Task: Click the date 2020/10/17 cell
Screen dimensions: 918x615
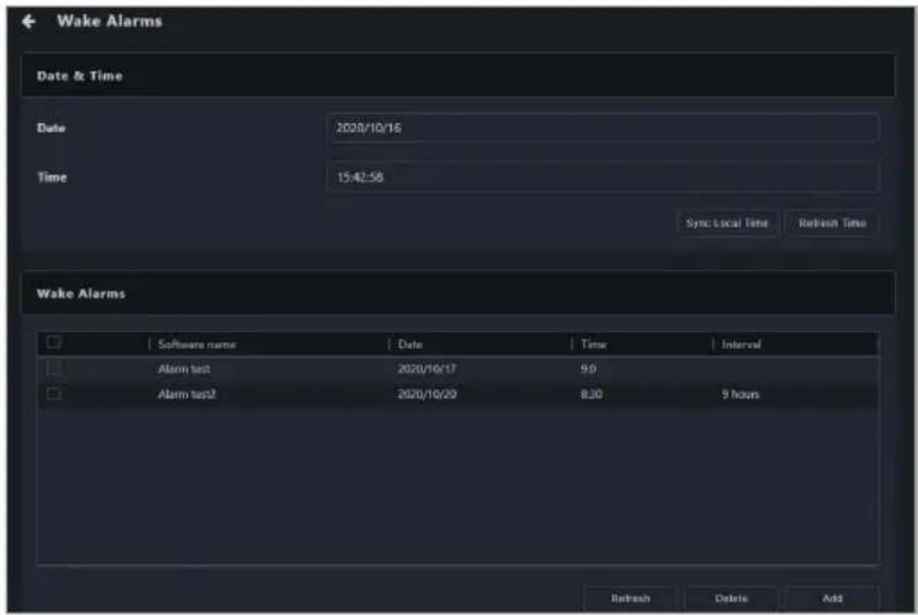Action: tap(427, 369)
